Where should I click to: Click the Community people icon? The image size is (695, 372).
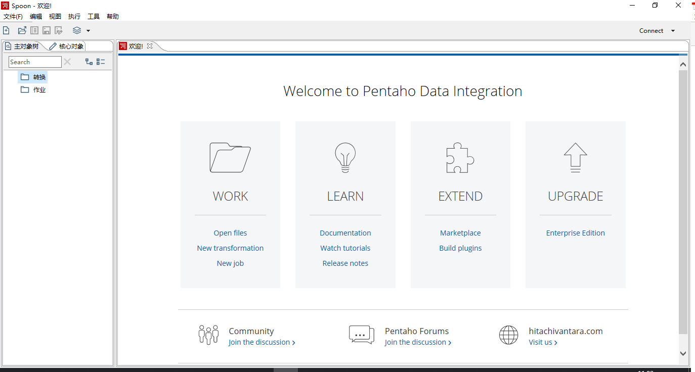point(208,335)
